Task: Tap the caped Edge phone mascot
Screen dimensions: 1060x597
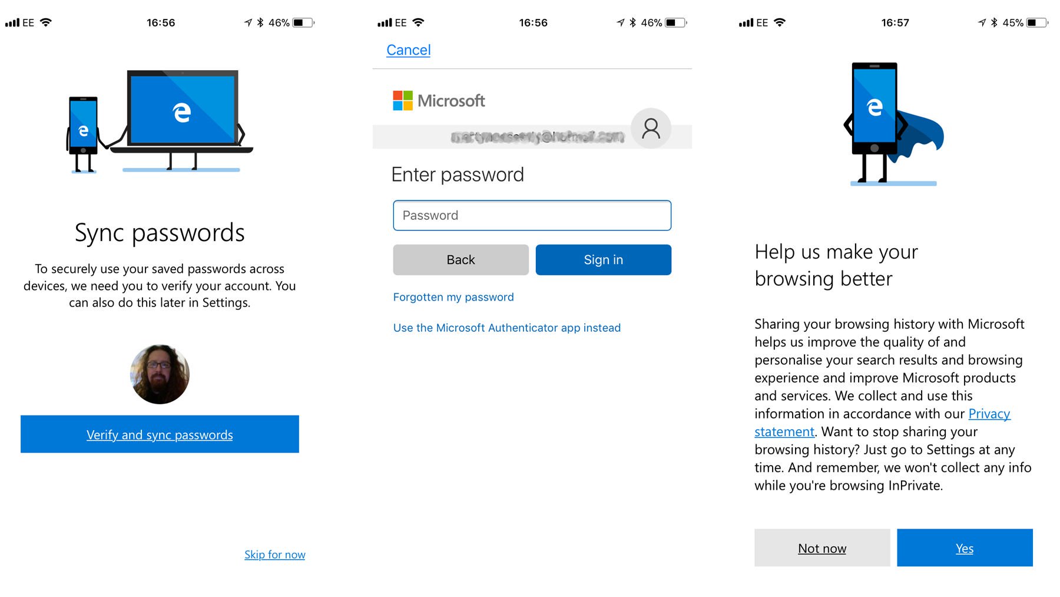Action: click(893, 124)
